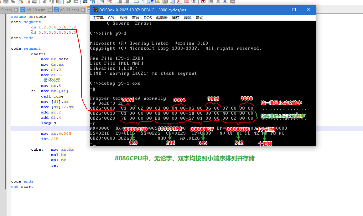Switch to the p8-11.asm tab
The image size is (363, 216).
69,10
